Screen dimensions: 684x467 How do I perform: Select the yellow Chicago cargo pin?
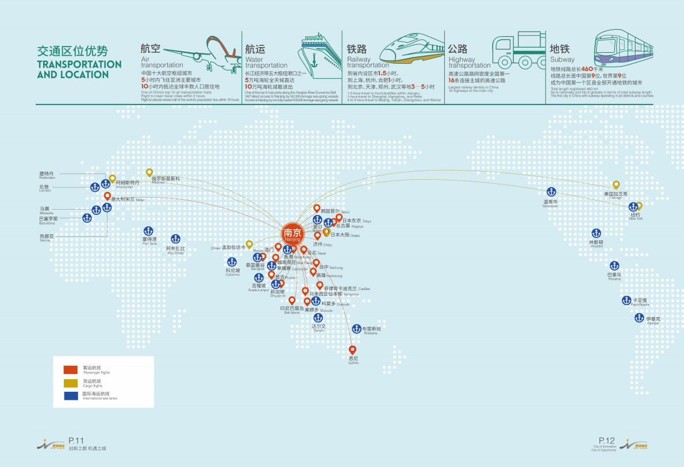pyautogui.click(x=616, y=185)
